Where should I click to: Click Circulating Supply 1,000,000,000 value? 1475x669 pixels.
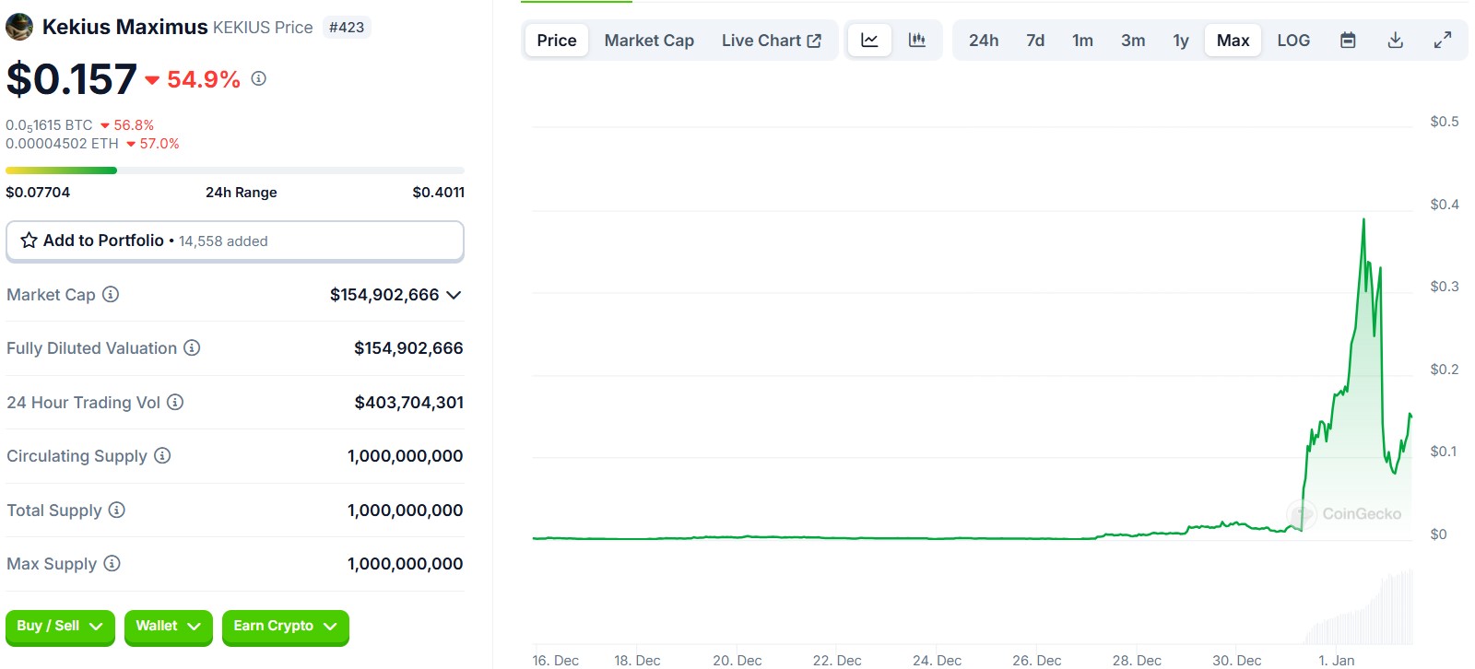coord(406,456)
